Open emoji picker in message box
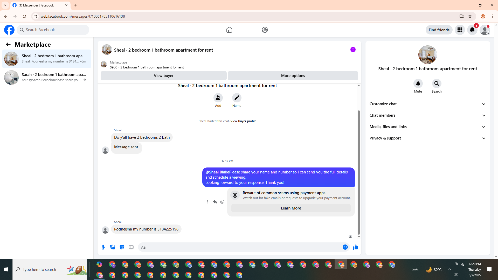Image resolution: width=498 pixels, height=280 pixels. (345, 247)
